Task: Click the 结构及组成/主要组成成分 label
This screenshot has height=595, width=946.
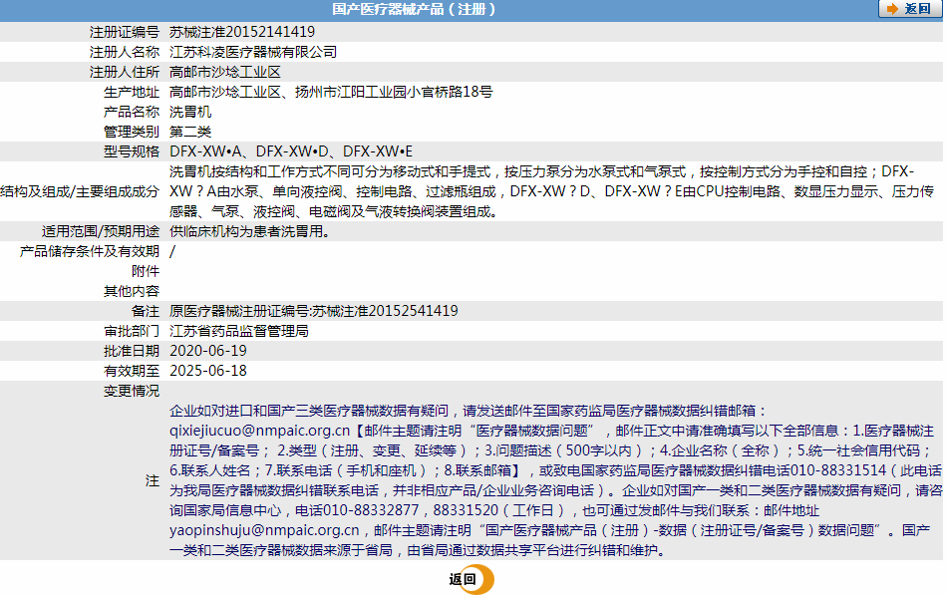Action: [80, 191]
